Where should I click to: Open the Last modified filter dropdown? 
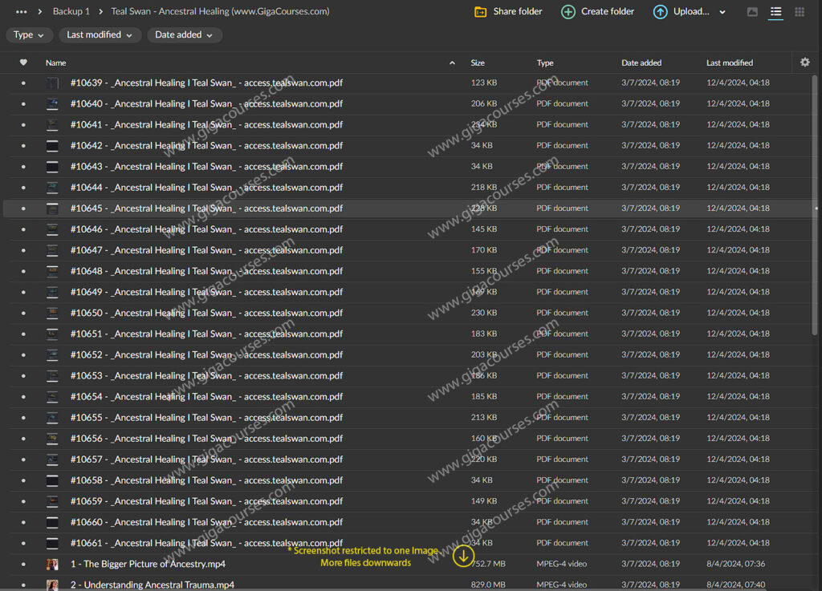point(100,35)
